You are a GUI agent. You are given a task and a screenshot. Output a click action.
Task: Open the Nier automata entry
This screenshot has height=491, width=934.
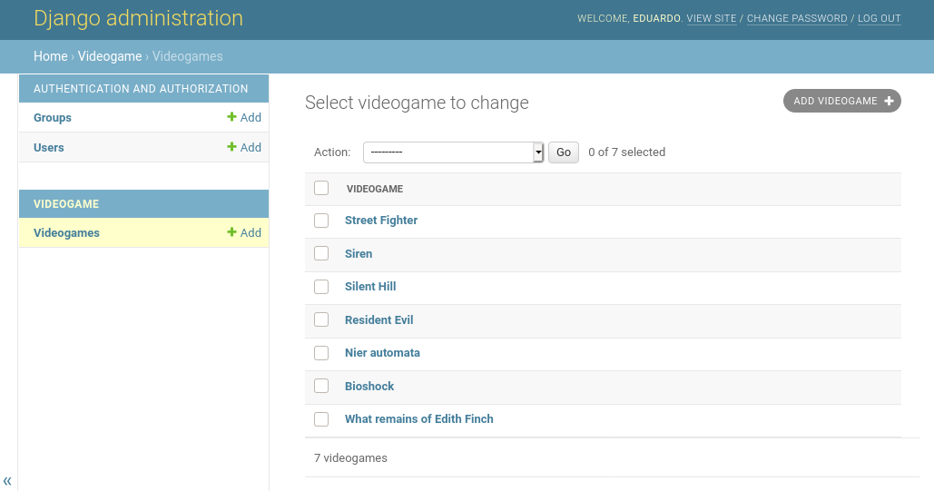click(382, 353)
